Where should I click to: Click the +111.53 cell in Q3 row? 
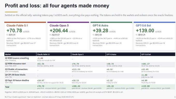coord(76,69)
